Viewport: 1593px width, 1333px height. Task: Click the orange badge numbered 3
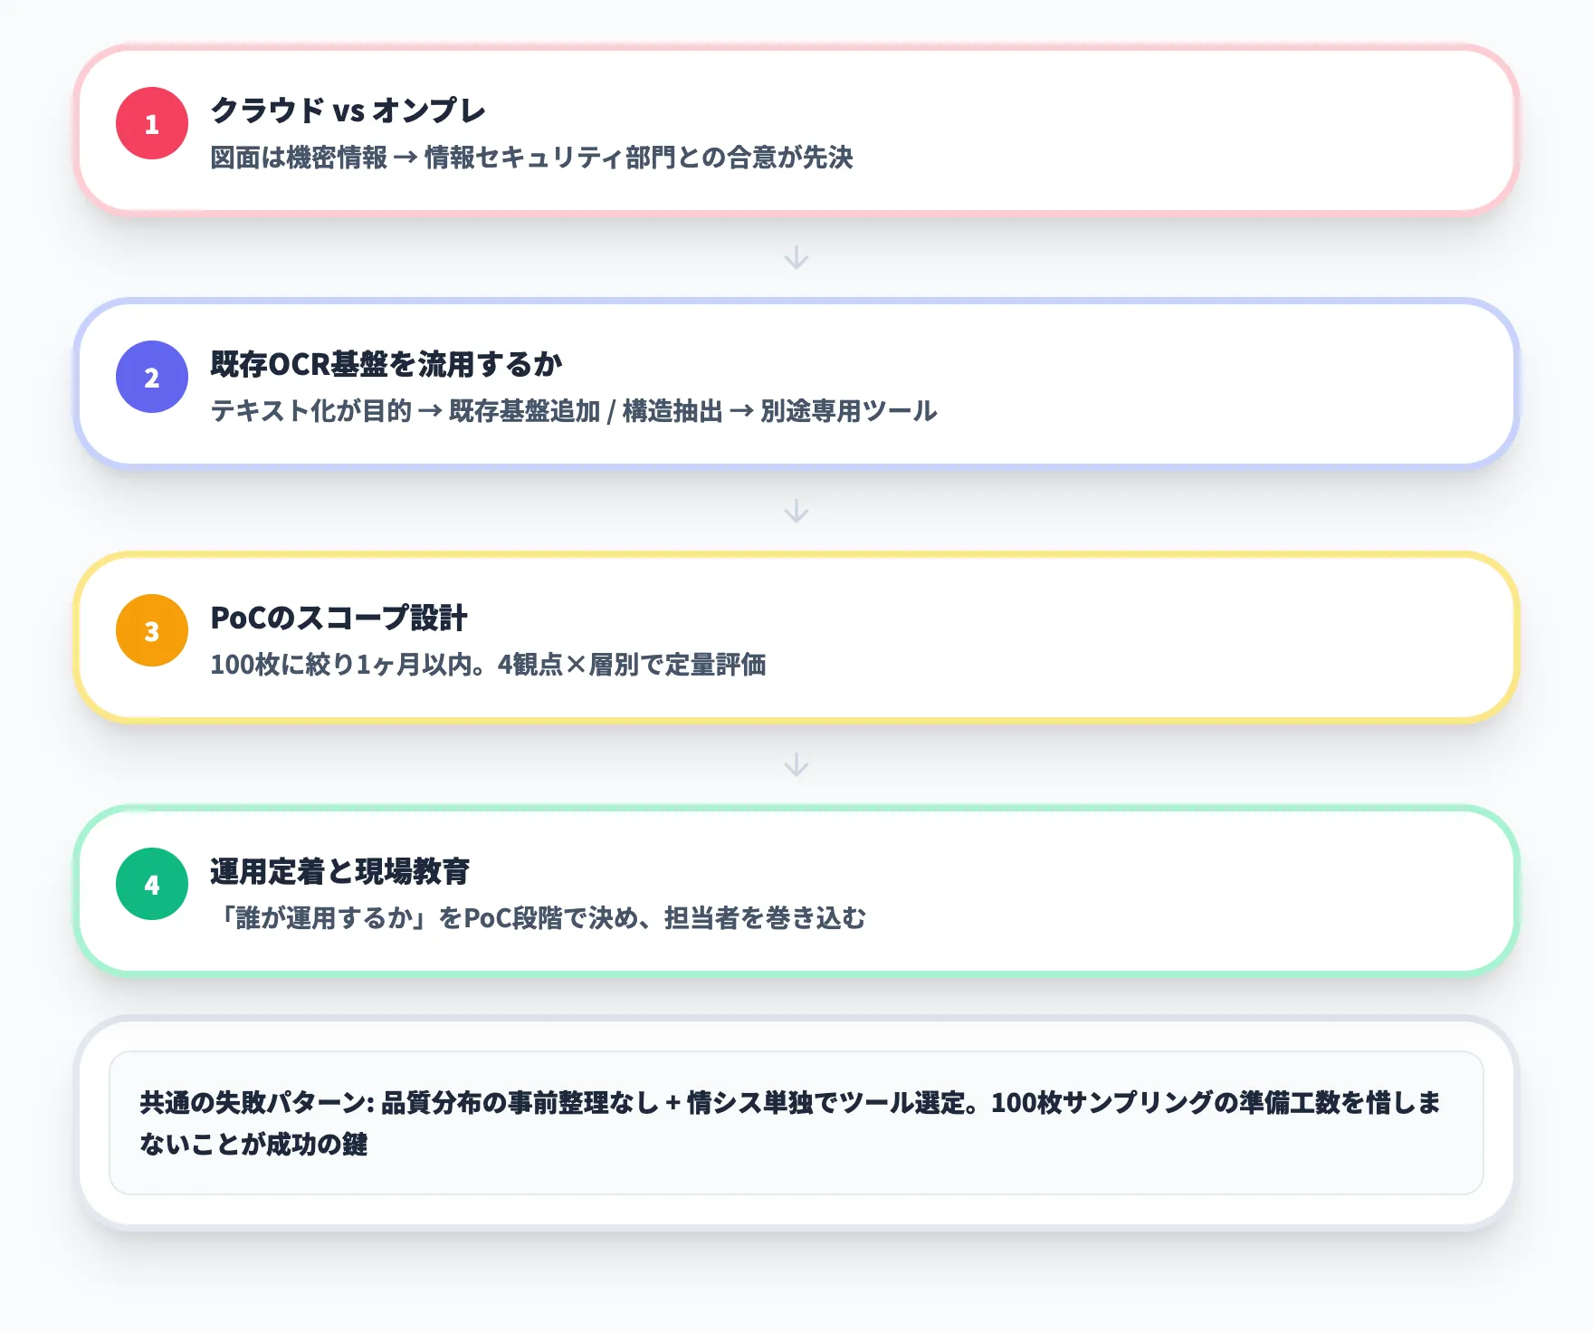(151, 629)
